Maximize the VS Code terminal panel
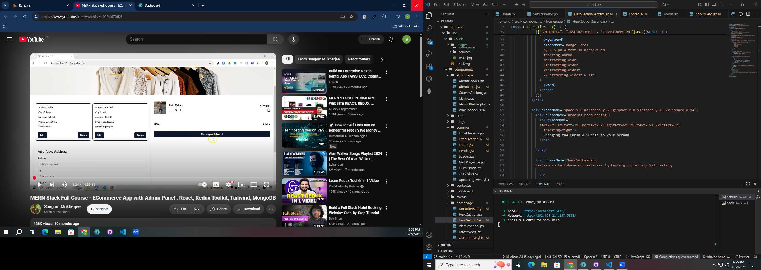 click(748, 184)
